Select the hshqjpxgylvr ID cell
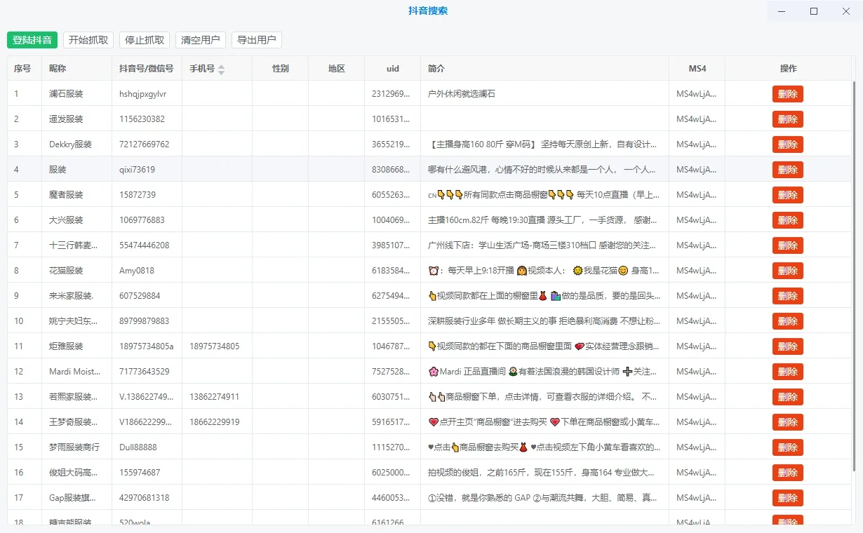The image size is (863, 533). pos(147,94)
